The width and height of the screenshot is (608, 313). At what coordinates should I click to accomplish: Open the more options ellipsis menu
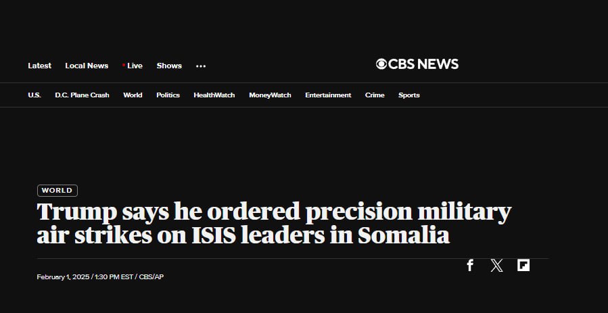[201, 66]
